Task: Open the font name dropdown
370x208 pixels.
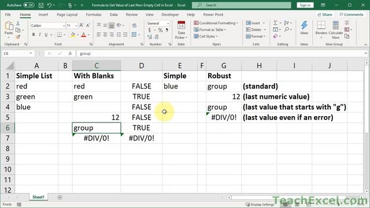Action: click(x=64, y=25)
